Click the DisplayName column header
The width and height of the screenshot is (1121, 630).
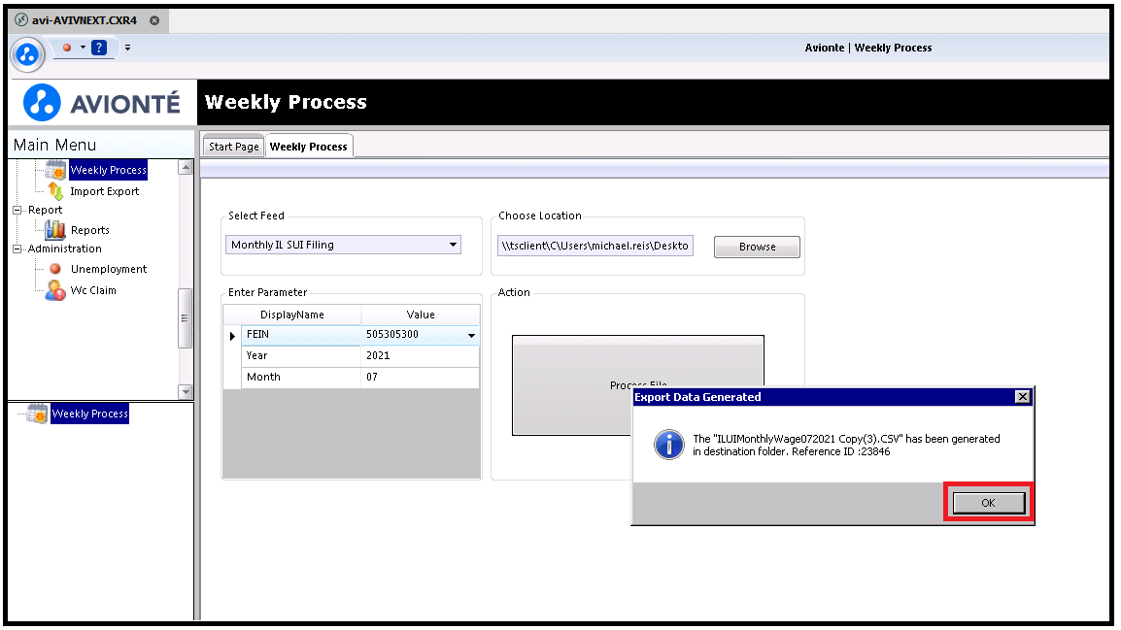[x=291, y=315]
